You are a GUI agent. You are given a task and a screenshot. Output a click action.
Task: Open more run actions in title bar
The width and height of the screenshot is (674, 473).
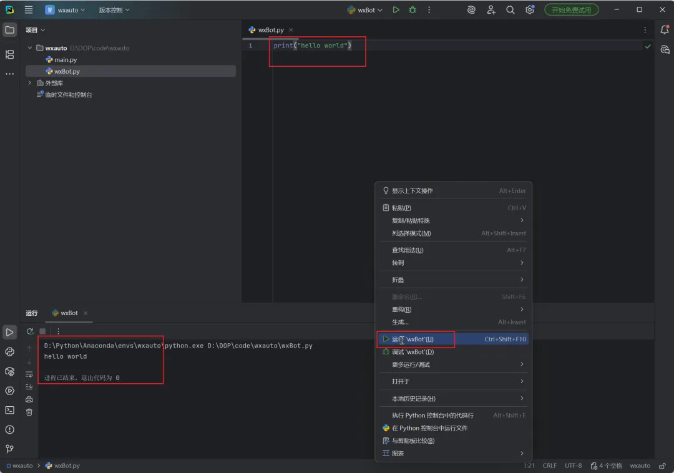429,9
